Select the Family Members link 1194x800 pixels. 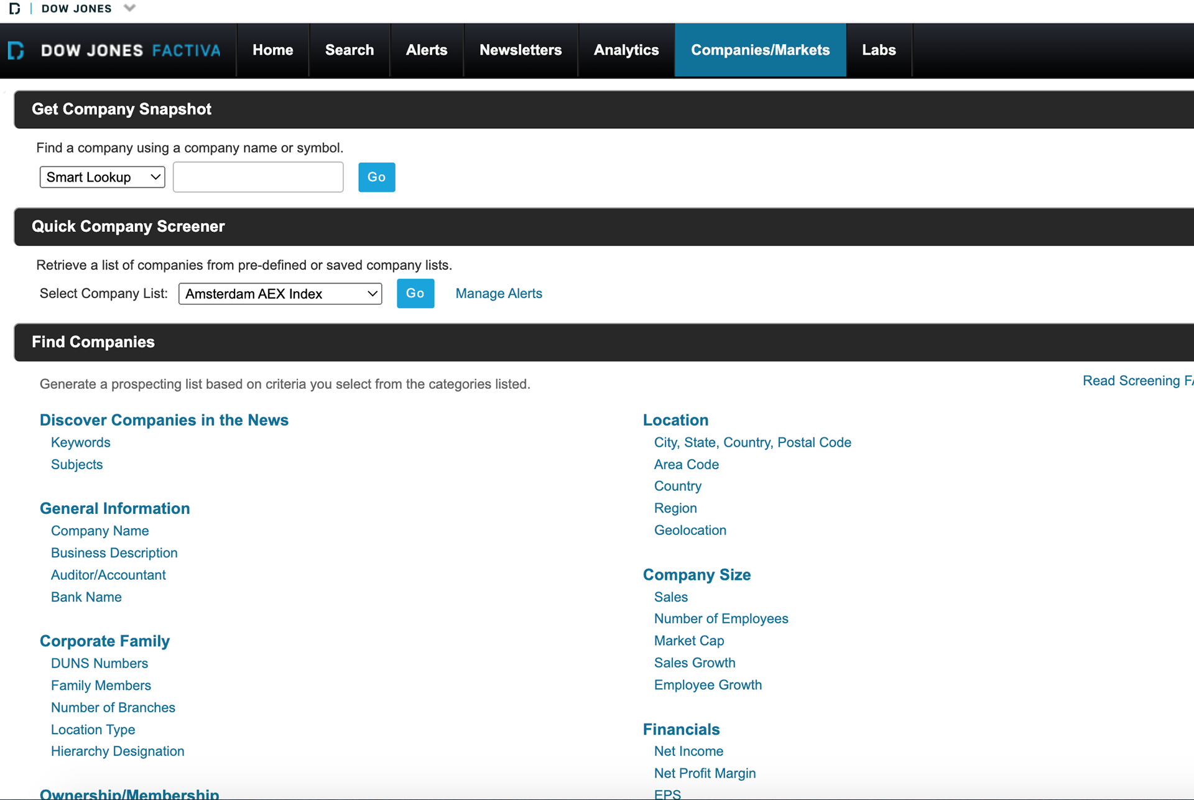pos(101,686)
